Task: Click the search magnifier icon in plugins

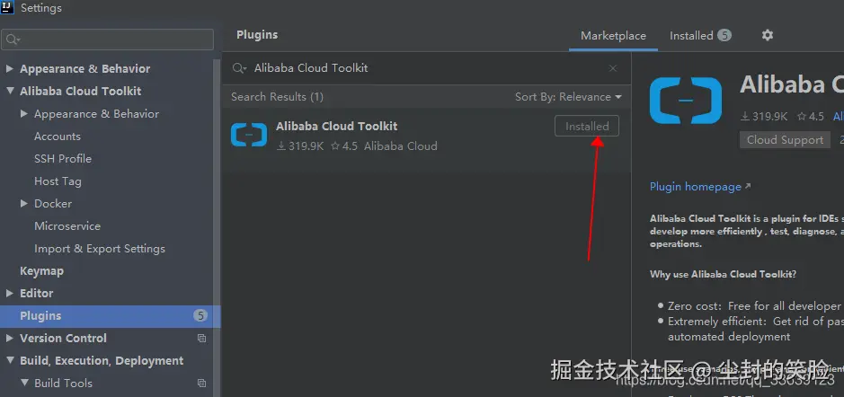Action: (239, 68)
